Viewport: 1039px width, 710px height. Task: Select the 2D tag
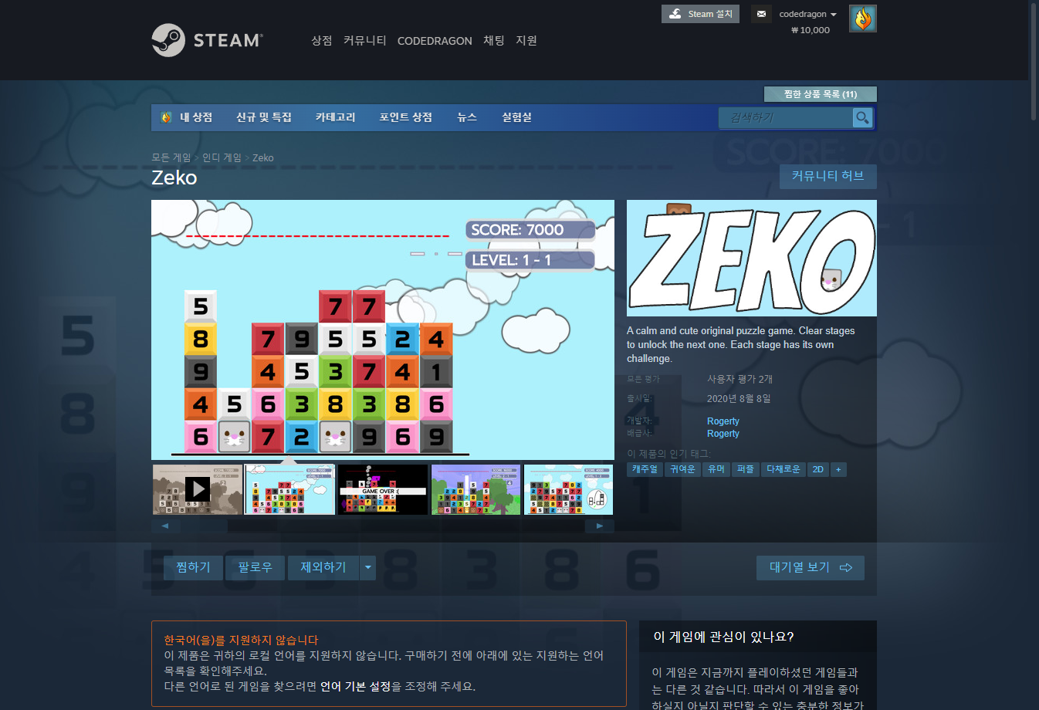pyautogui.click(x=818, y=469)
